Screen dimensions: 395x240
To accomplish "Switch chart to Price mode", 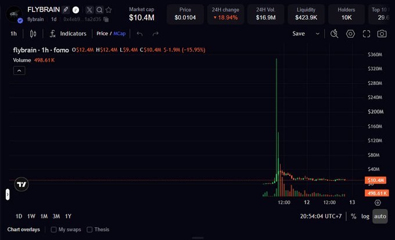I will [102, 34].
